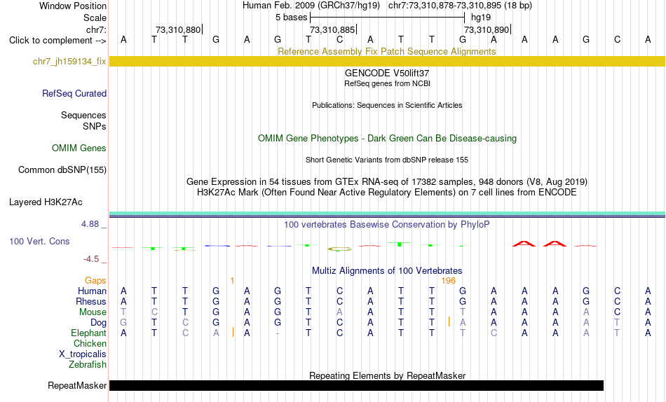Click the orange insertion mark in Elephant row

pos(233,332)
